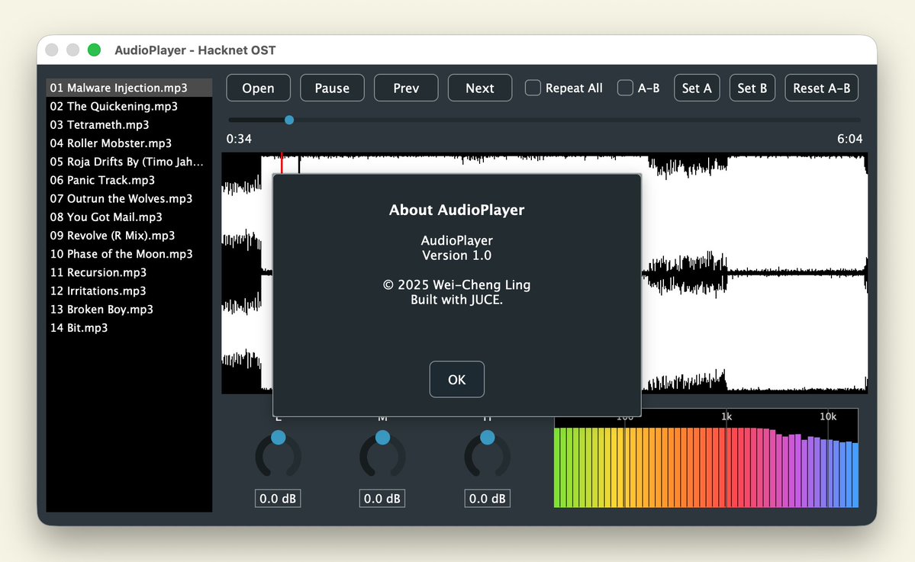915x562 pixels.
Task: Select 14 Bit.mp3
Action: 129,328
